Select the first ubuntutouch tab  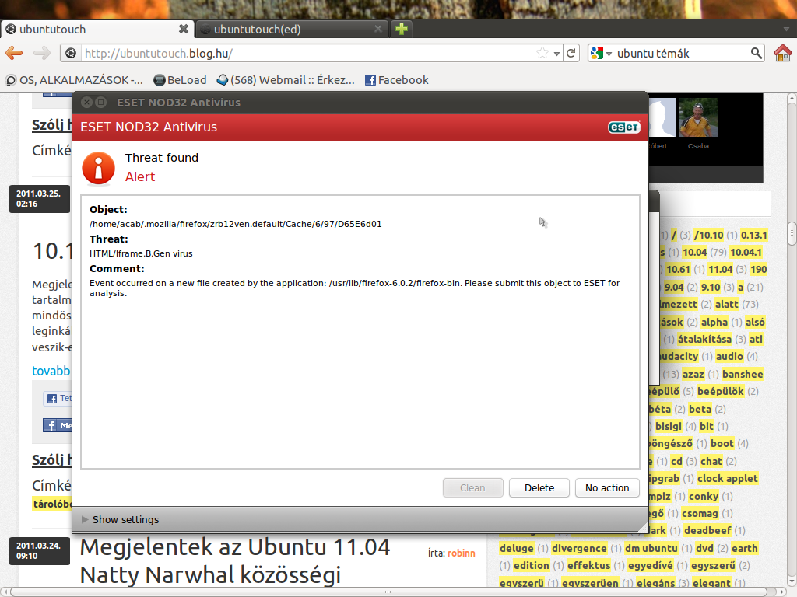(97, 29)
